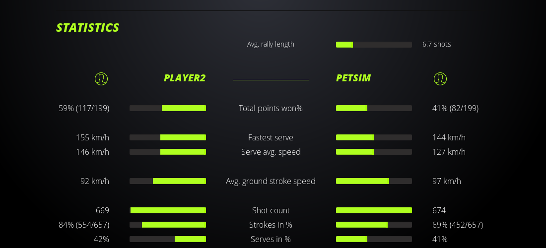Click PETSIM's 69% (452/657) strokes value
The image size is (546, 248).
(x=458, y=225)
